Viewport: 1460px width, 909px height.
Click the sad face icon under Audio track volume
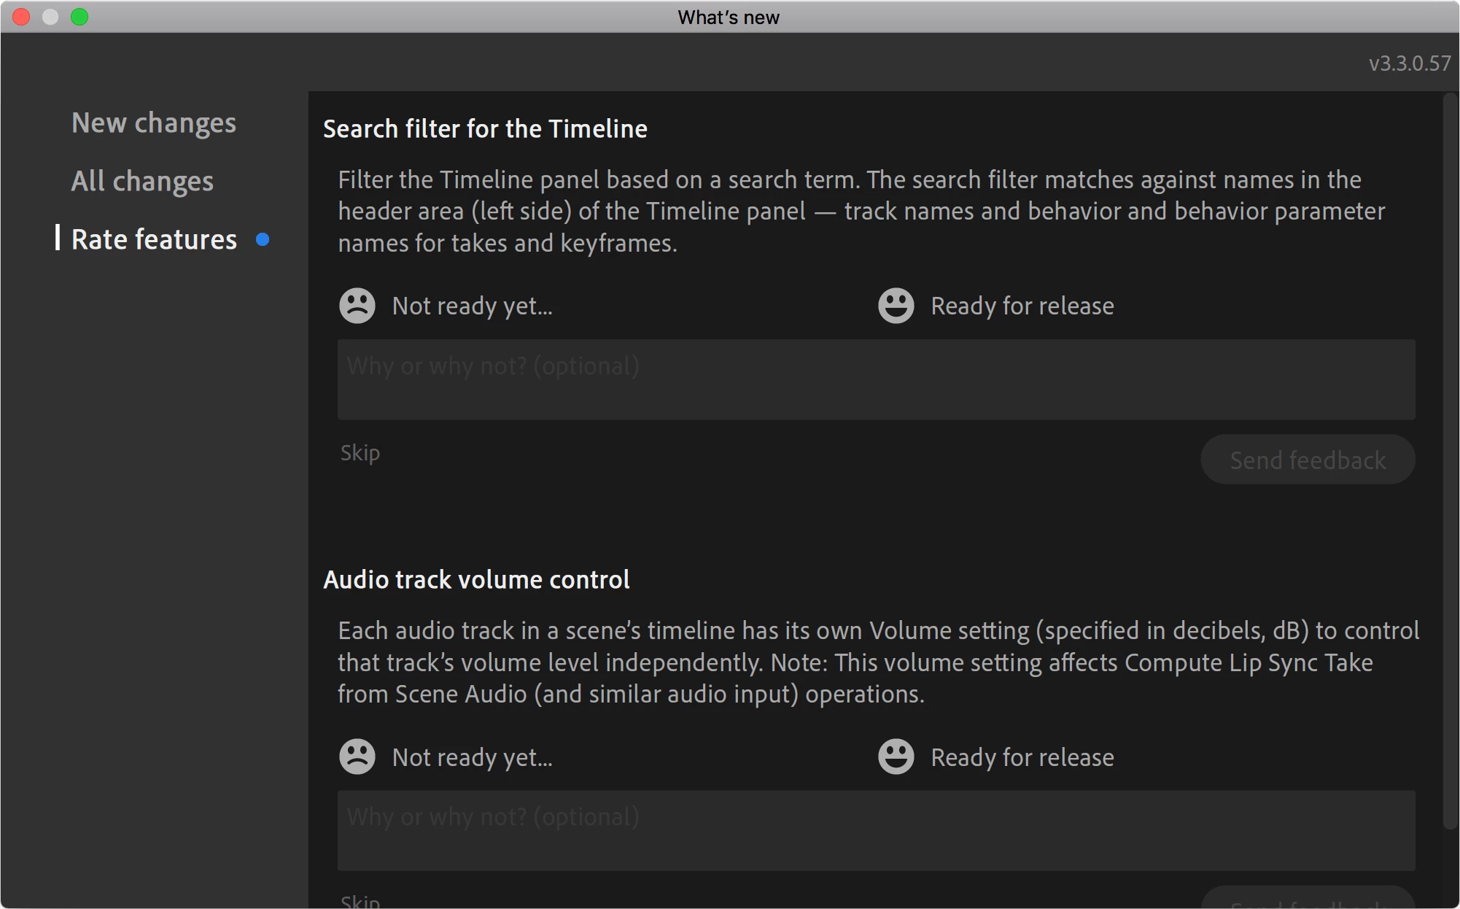pyautogui.click(x=357, y=757)
